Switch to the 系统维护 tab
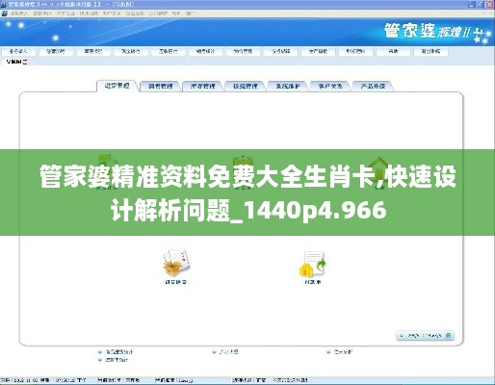495x385 pixels. [288, 86]
